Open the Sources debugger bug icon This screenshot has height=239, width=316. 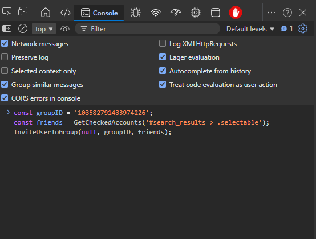[x=136, y=13]
